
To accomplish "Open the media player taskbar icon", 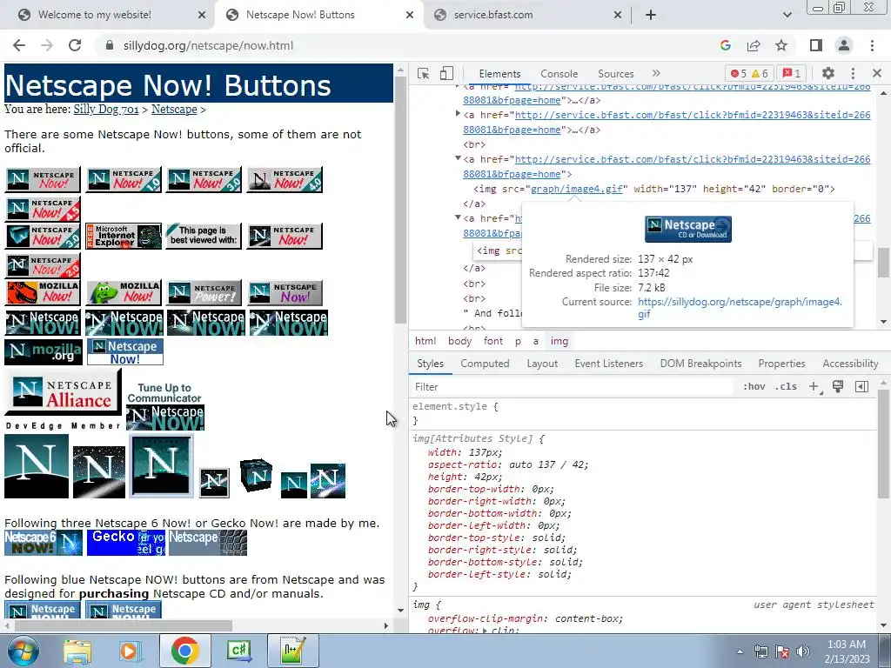I will [x=130, y=651].
